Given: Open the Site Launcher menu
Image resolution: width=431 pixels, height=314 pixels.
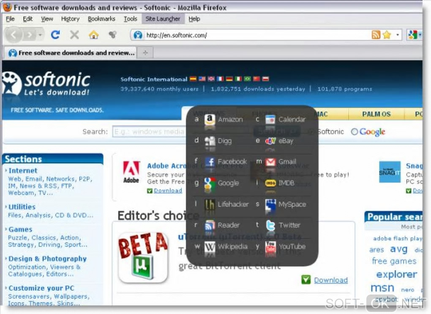Looking at the screenshot, I should point(163,19).
